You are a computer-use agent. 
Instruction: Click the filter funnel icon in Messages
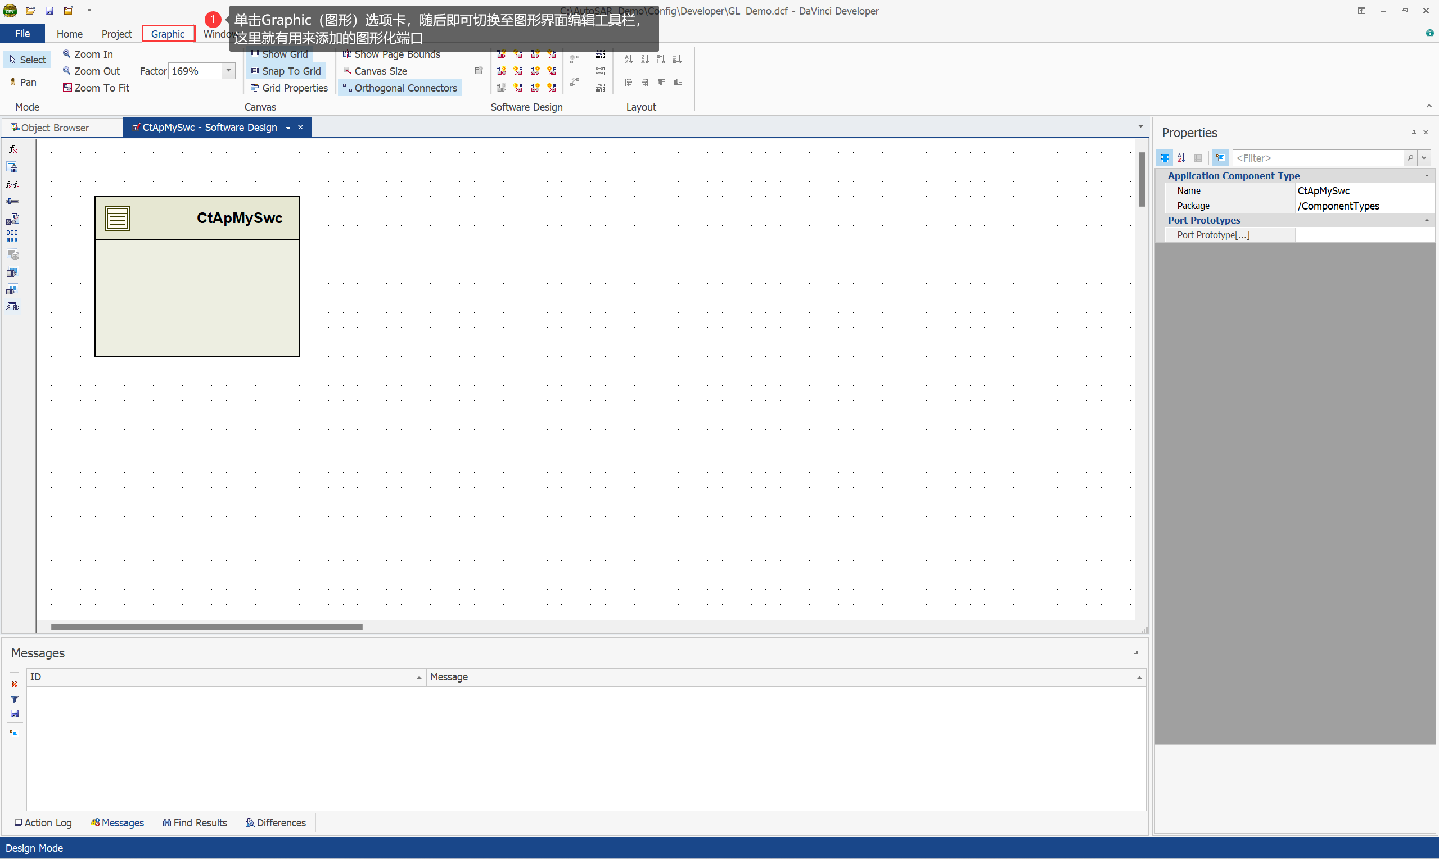pyautogui.click(x=15, y=699)
